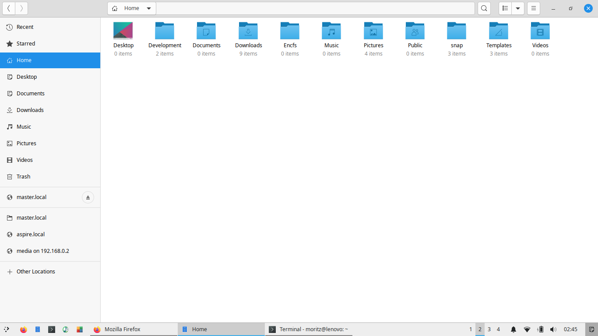Switch to workspace 4
The image size is (598, 336).
tap(498, 329)
